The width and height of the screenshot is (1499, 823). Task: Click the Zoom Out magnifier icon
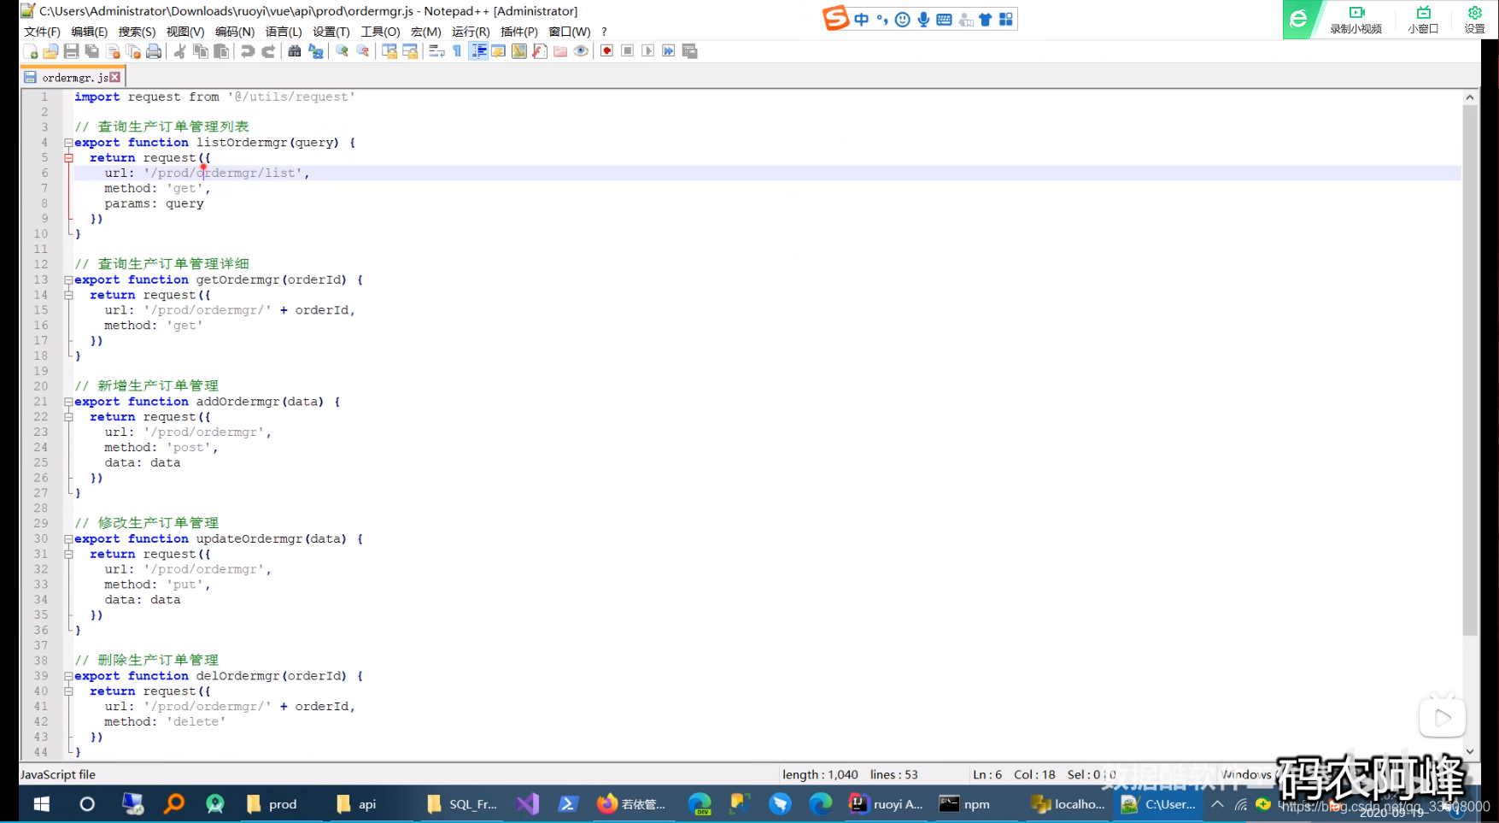(363, 51)
